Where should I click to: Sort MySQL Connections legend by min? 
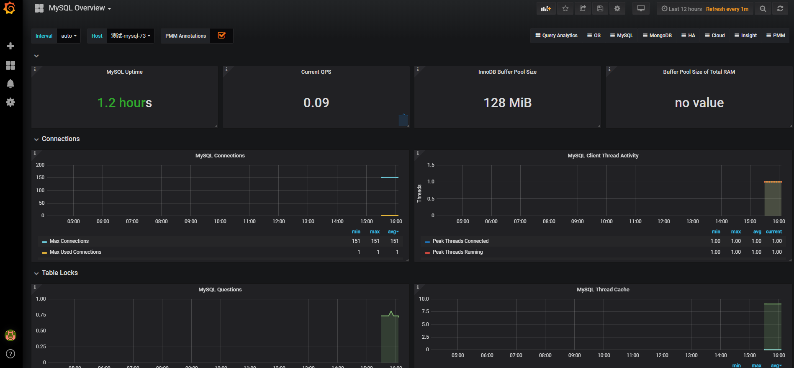356,232
